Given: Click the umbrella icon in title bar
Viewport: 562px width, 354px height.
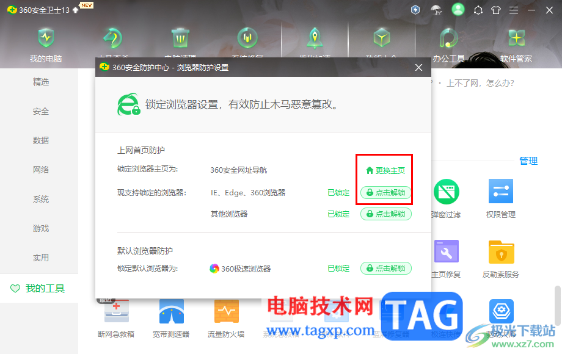Looking at the screenshot, I should [x=436, y=10].
